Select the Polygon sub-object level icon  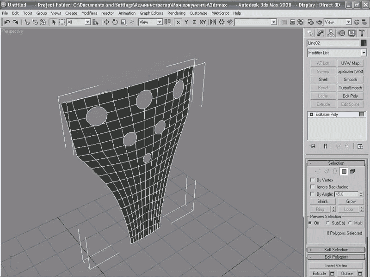344,171
